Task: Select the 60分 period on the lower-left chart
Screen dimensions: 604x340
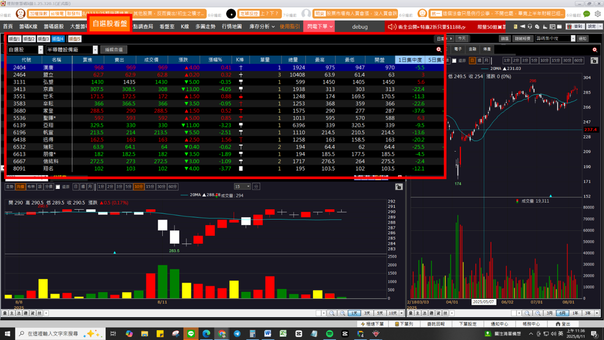Action: coord(173,187)
